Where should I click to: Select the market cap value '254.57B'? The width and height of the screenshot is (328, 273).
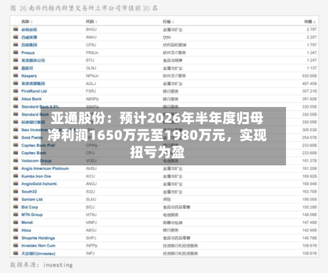(x=310, y=137)
